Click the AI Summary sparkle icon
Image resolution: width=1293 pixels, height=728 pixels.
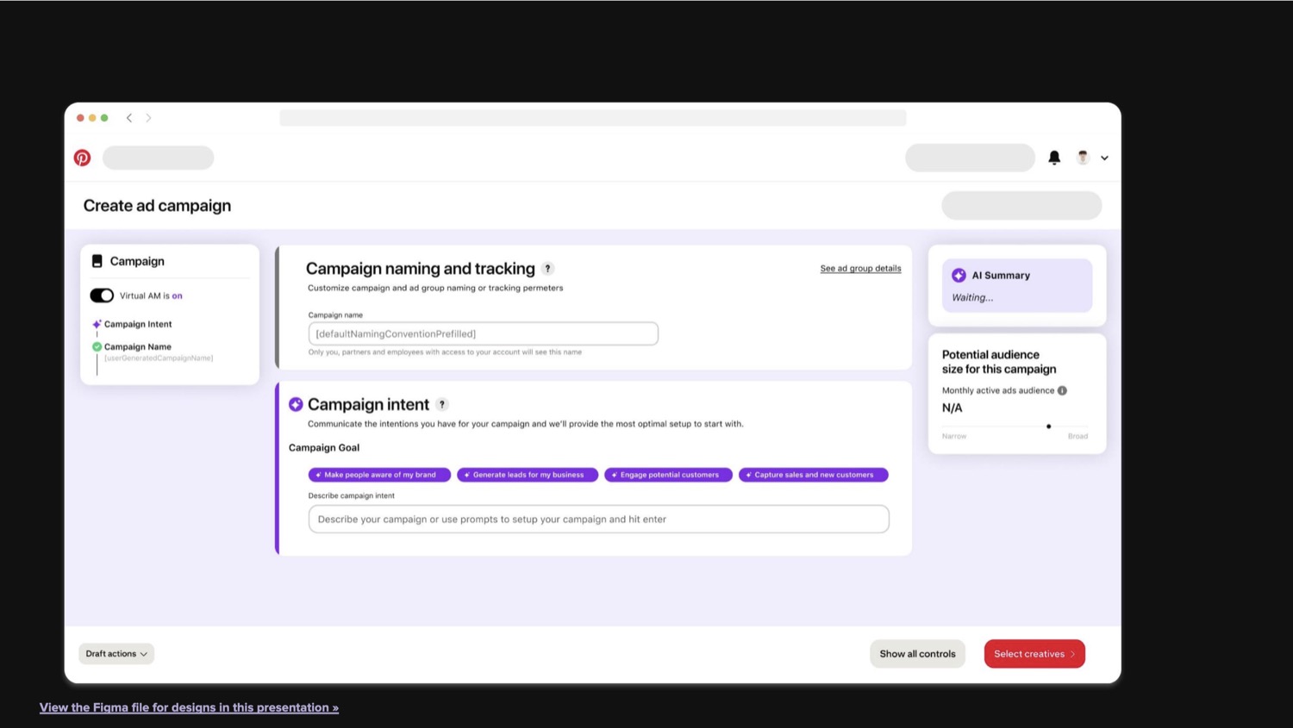coord(959,275)
